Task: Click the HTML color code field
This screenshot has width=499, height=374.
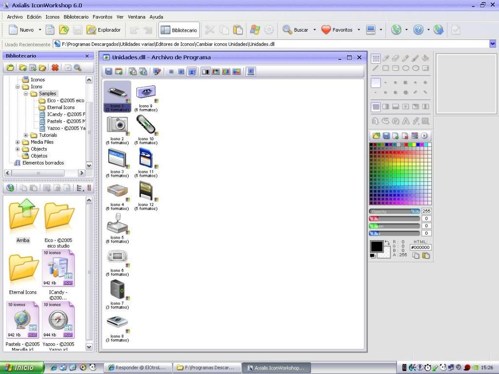Action: [421, 247]
